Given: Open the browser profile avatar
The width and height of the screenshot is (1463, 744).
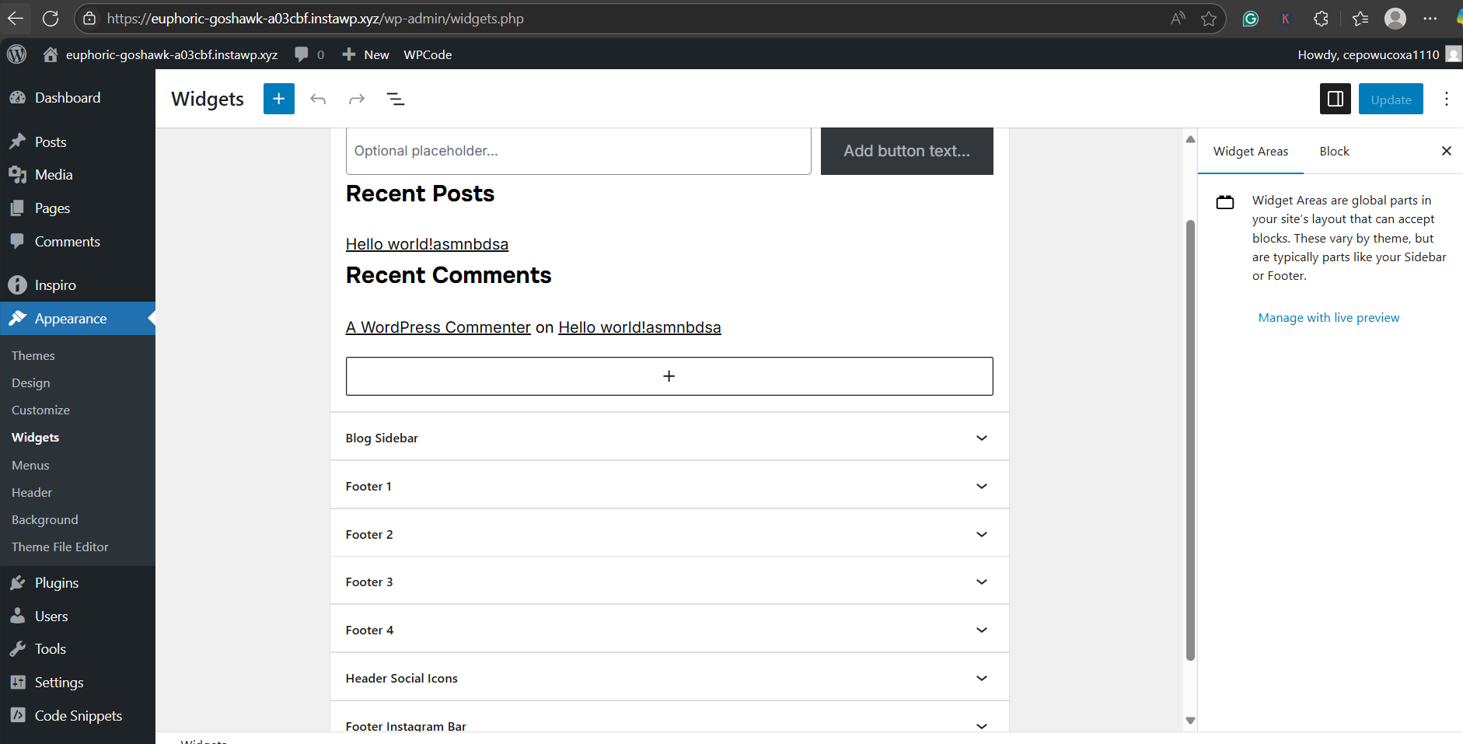Looking at the screenshot, I should click(x=1395, y=19).
